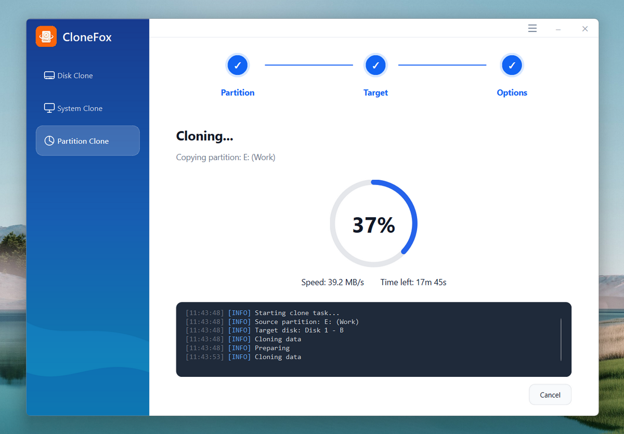Screen dimensions: 624x434
Task: Cancel the cloning operation
Action: [x=550, y=394]
